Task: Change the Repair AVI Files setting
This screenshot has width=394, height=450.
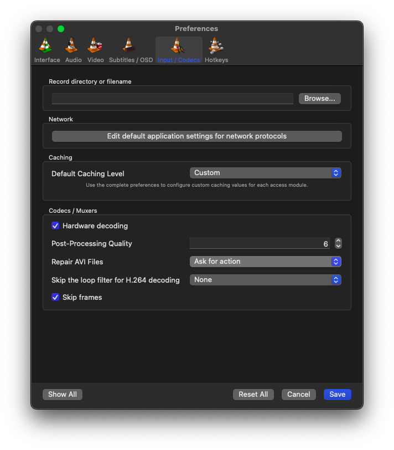Action: [x=265, y=262]
